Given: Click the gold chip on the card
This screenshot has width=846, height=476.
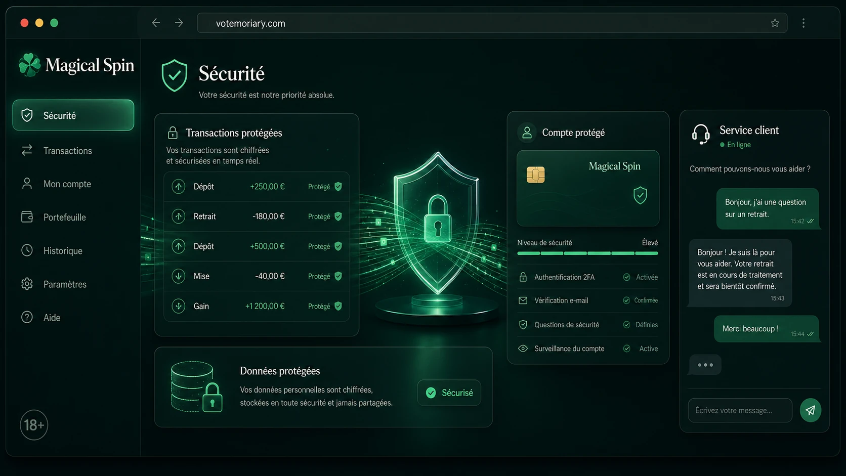Looking at the screenshot, I should click(535, 175).
